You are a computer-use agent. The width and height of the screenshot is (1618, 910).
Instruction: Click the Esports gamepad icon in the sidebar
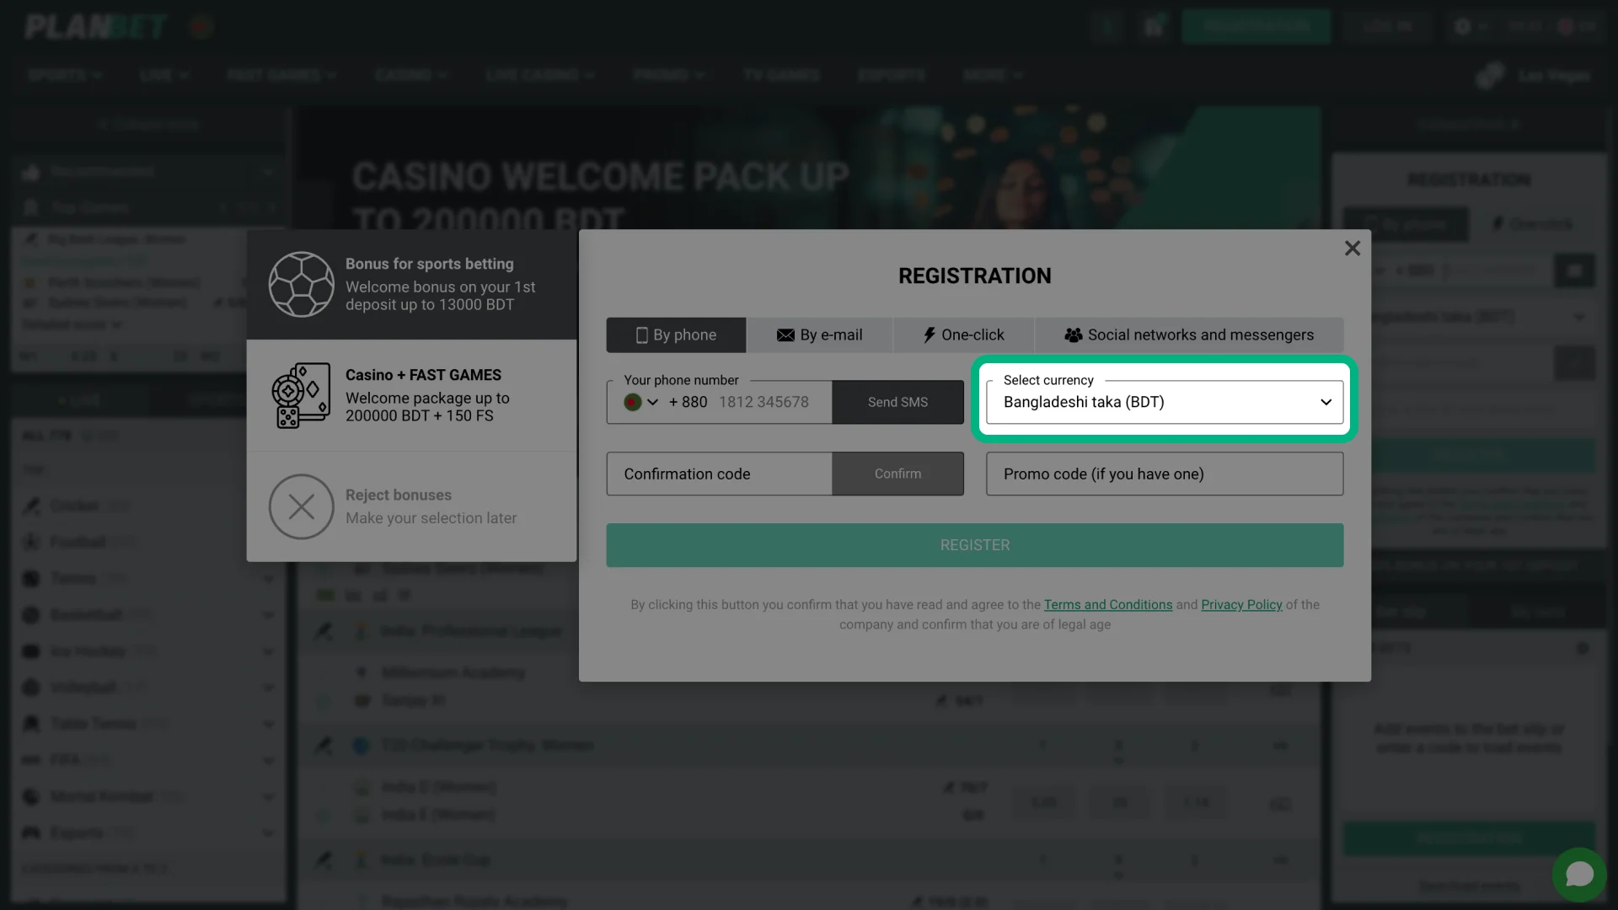click(x=31, y=832)
